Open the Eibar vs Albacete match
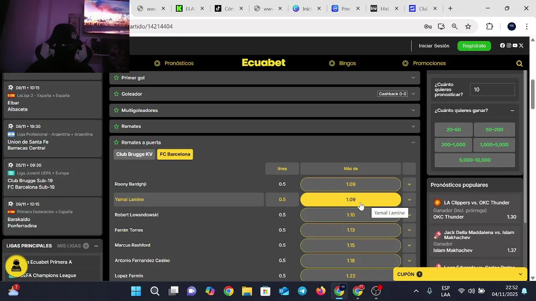 (x=52, y=99)
